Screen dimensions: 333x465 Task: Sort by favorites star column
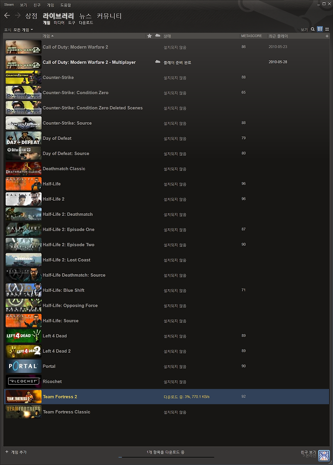tap(149, 36)
